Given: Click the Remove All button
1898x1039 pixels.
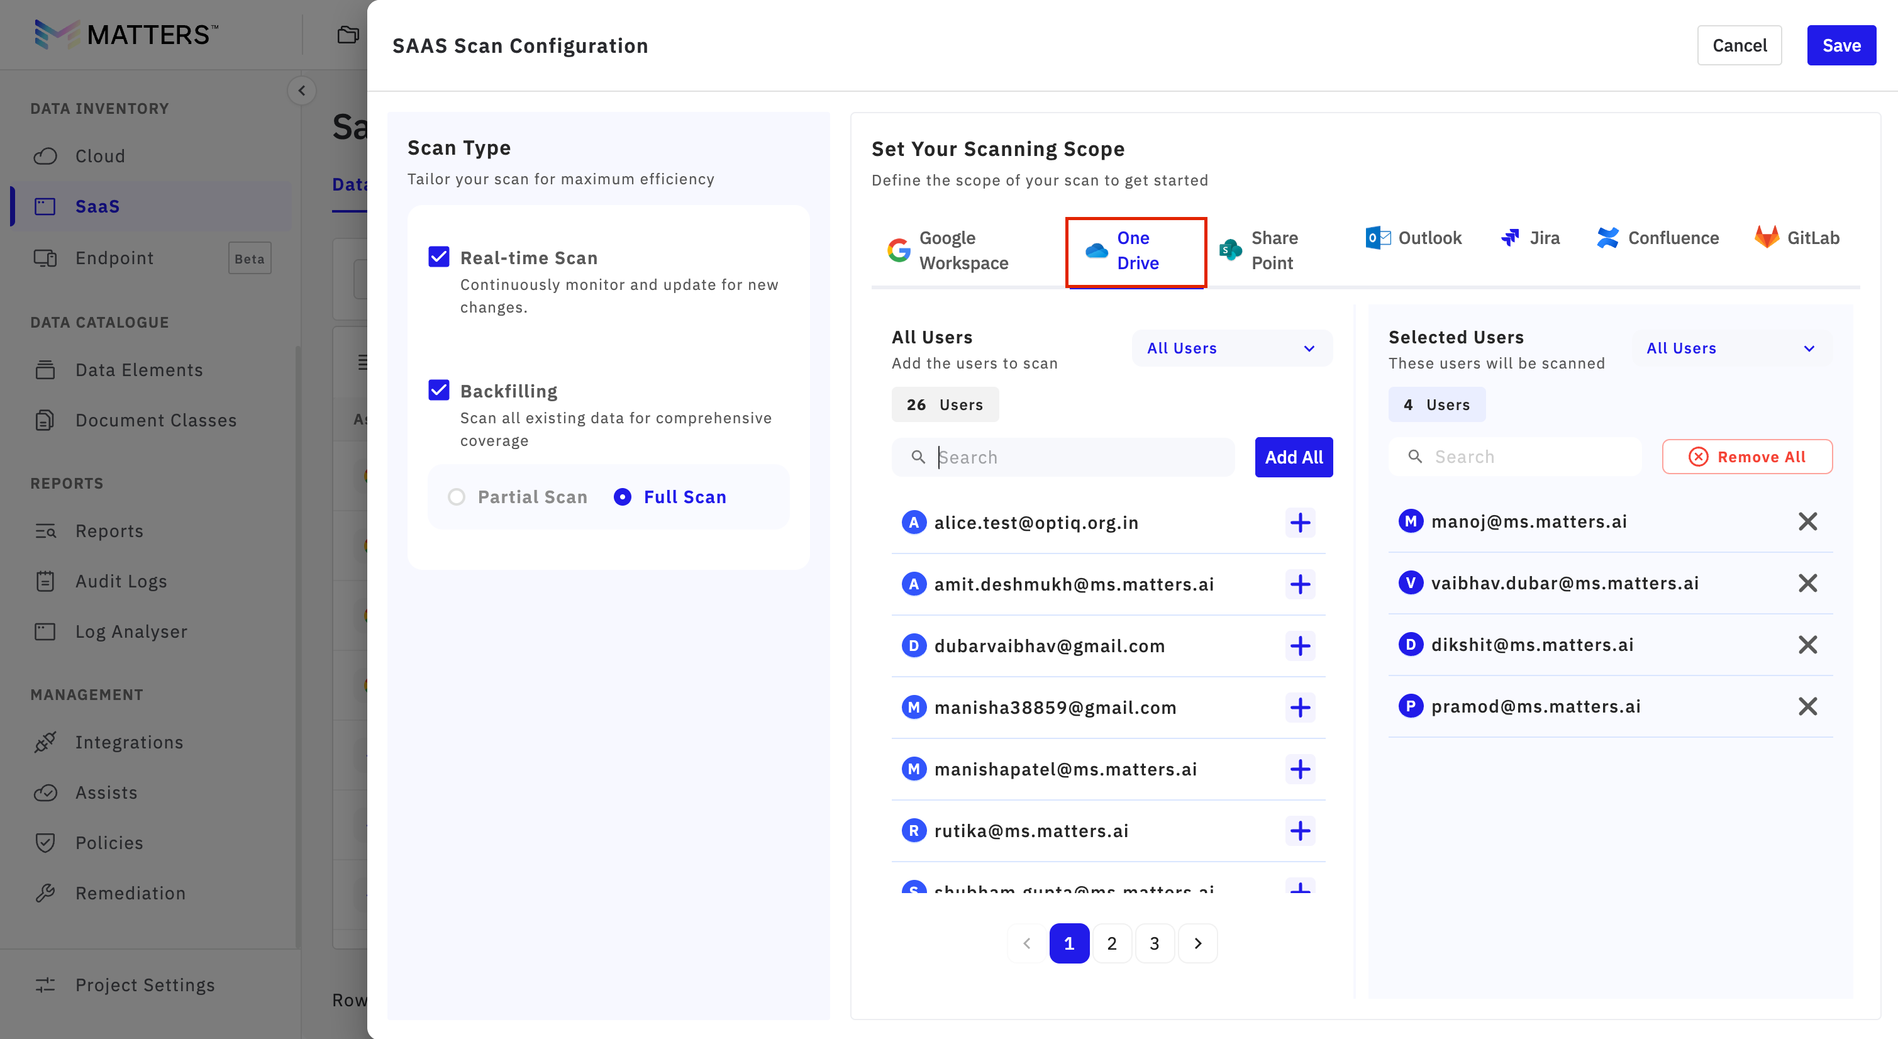Looking at the screenshot, I should coord(1747,457).
